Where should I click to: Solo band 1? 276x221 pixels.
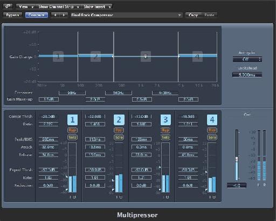point(72,138)
